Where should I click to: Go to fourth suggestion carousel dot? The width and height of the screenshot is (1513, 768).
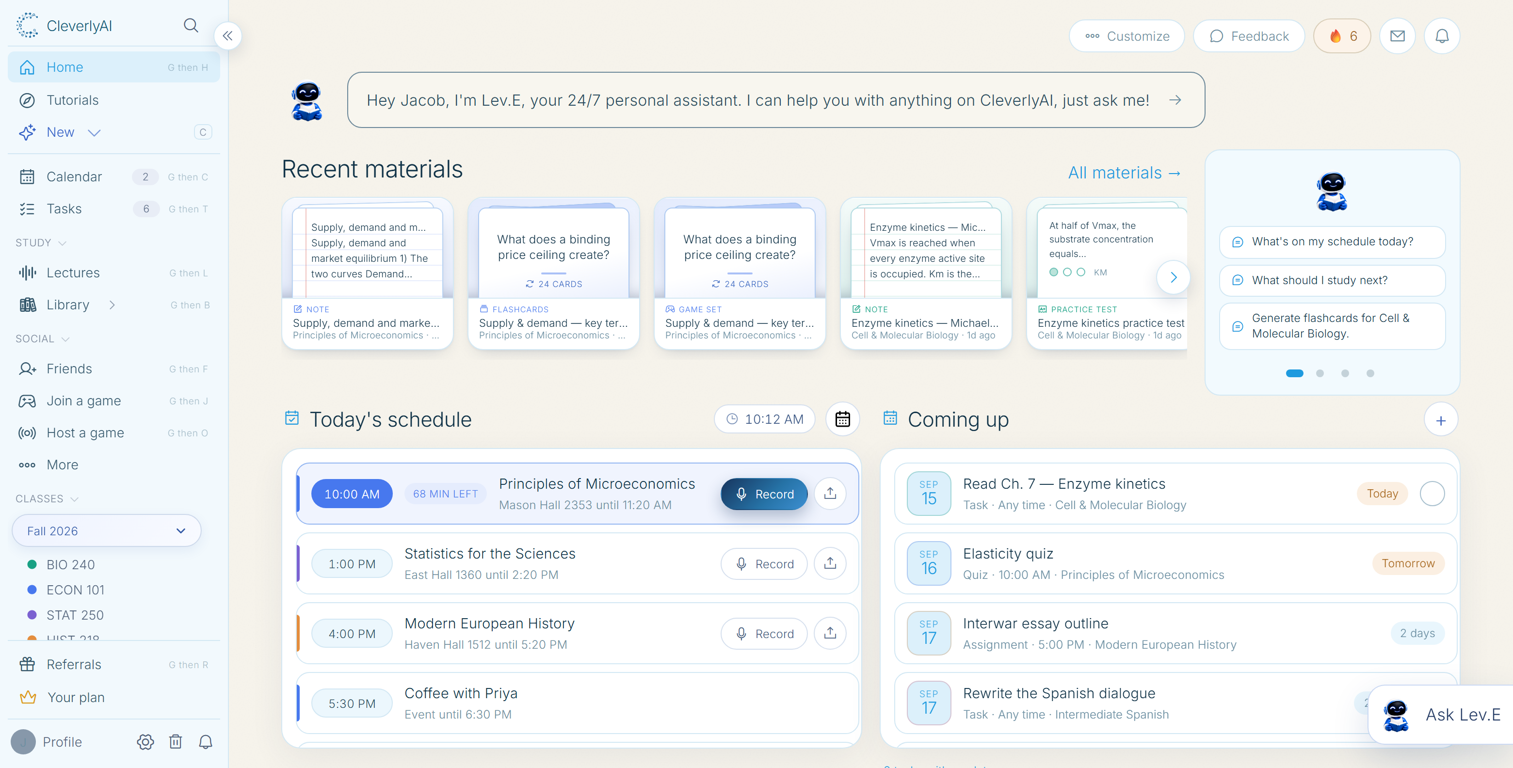[x=1370, y=373]
